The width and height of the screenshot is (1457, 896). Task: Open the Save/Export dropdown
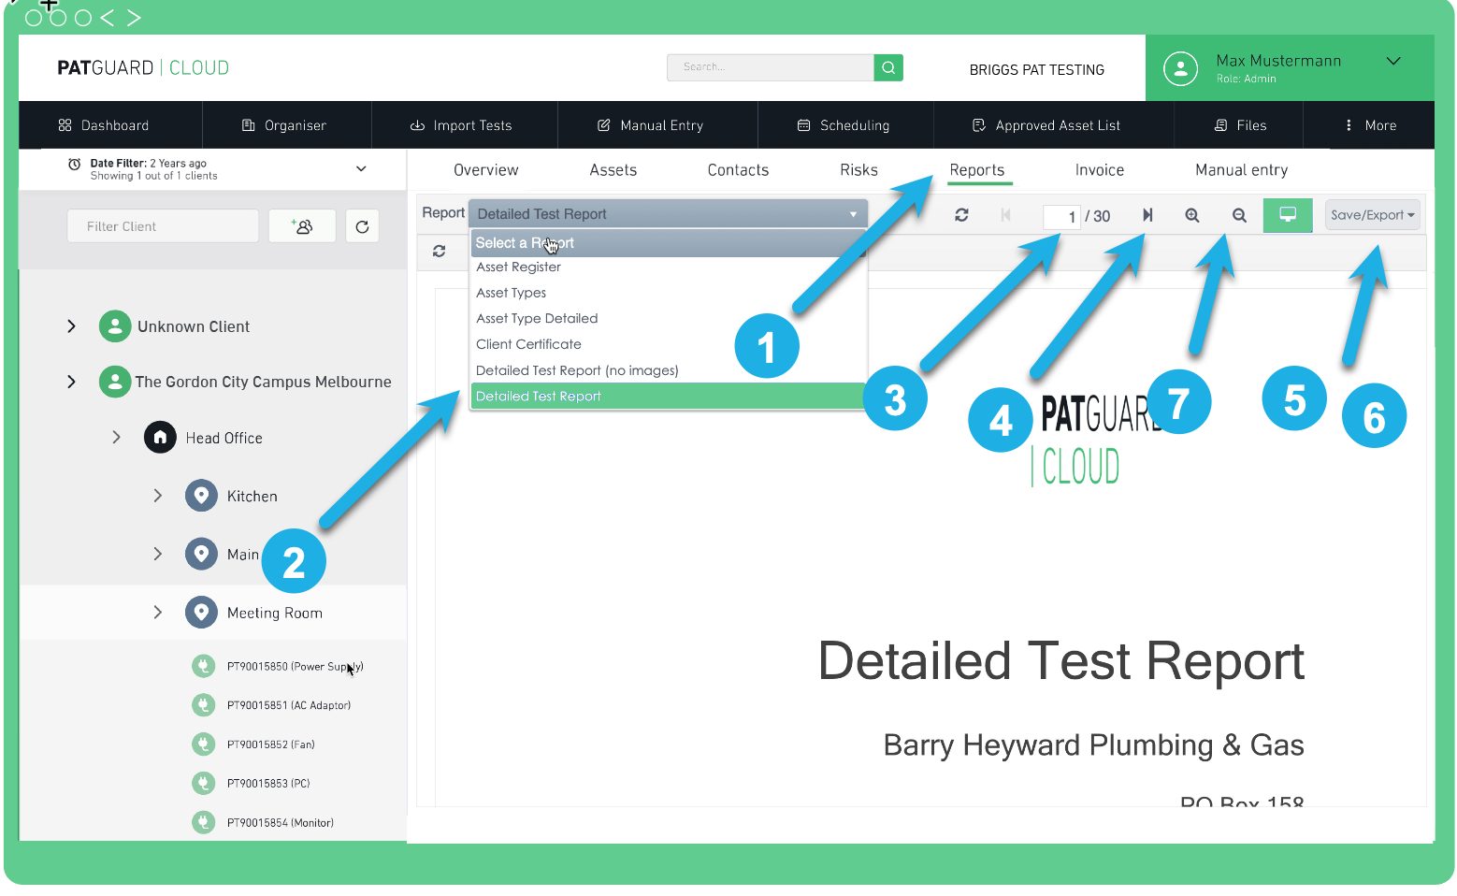coord(1372,215)
